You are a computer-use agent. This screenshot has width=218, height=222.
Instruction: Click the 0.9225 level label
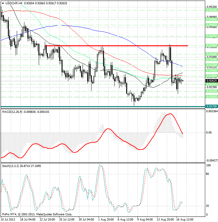tap(211, 91)
